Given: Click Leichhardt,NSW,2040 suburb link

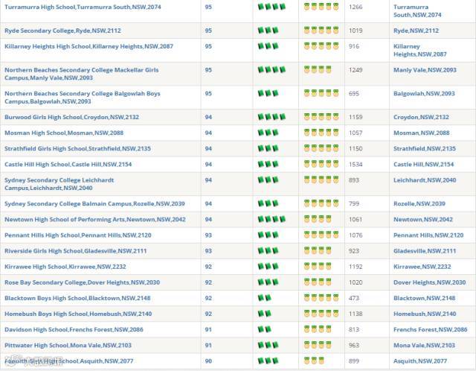Looking at the screenshot, I should (x=425, y=180).
